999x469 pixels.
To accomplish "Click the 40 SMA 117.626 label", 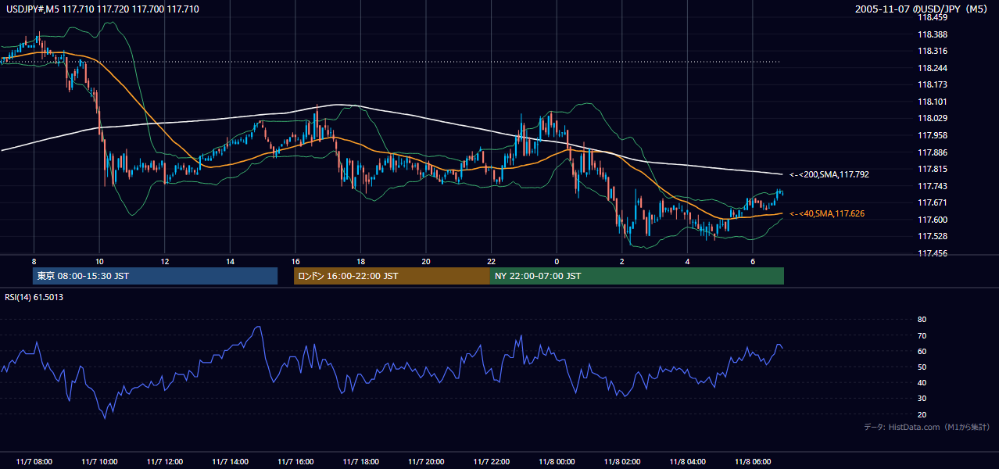I will 827,213.
